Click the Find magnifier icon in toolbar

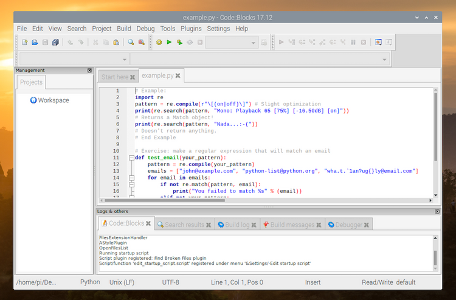pyautogui.click(x=131, y=43)
